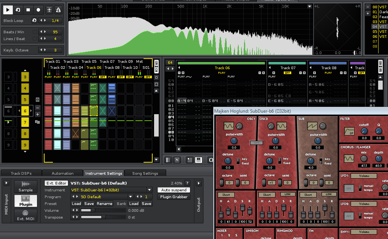Screen dimensions: 388x239
Task: Click the Plugin Grabber button
Action: pyautogui.click(x=174, y=197)
